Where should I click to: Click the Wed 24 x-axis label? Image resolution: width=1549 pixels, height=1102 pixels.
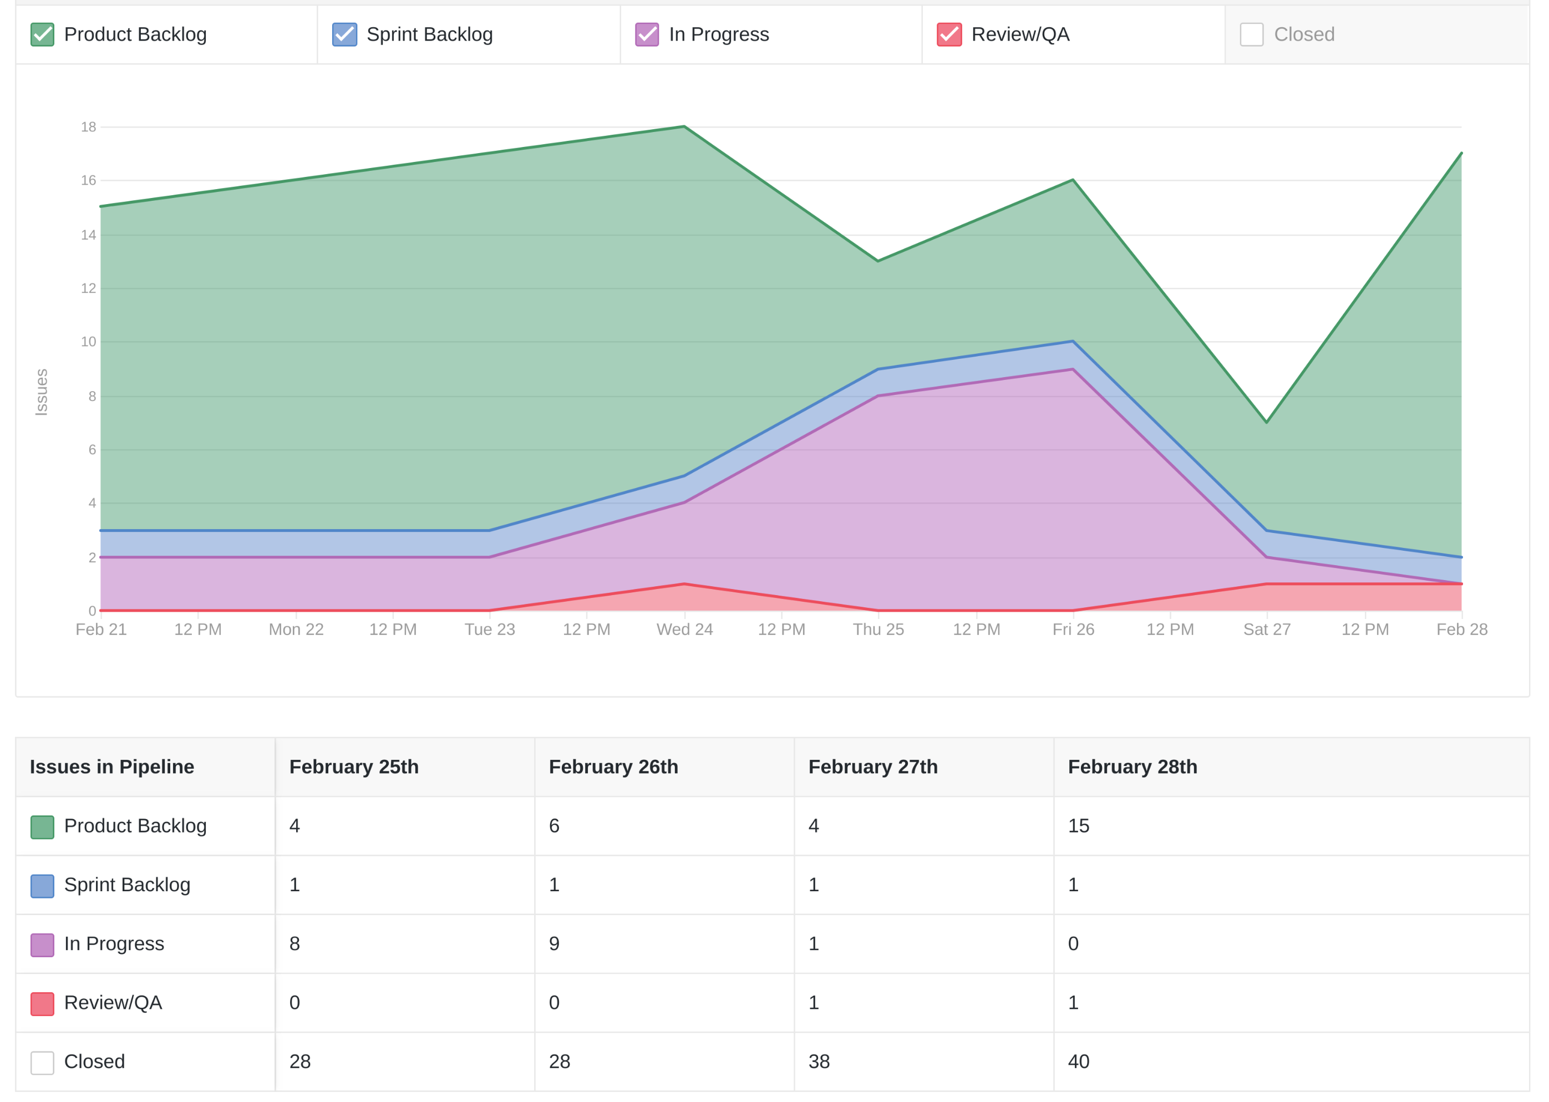[685, 629]
